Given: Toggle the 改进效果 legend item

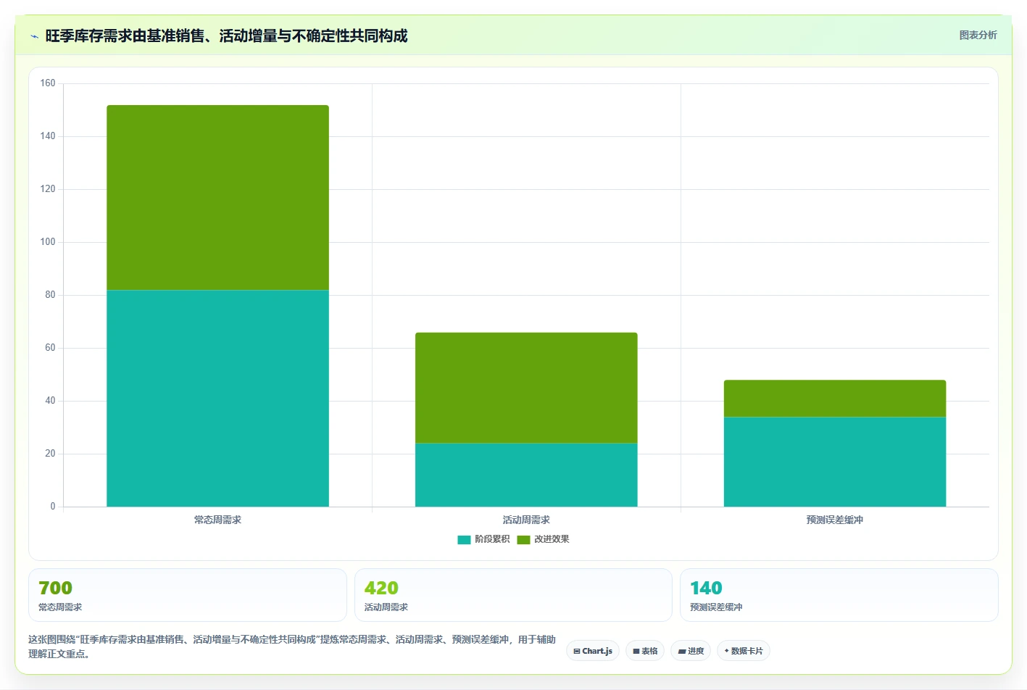Looking at the screenshot, I should (543, 539).
